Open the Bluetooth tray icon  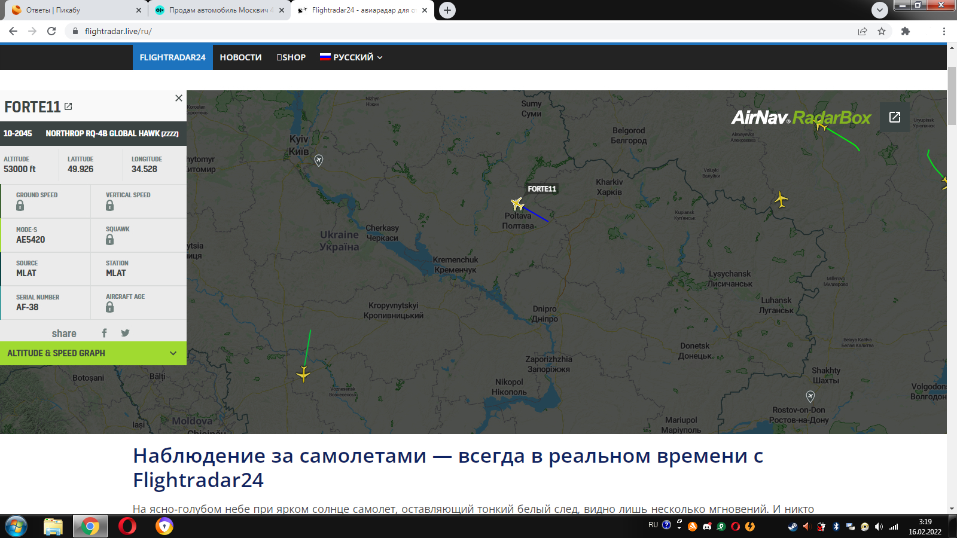pos(836,527)
